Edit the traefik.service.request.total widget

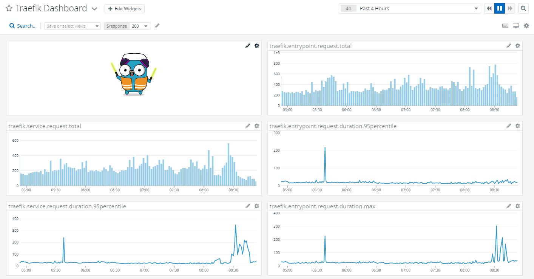(248, 126)
